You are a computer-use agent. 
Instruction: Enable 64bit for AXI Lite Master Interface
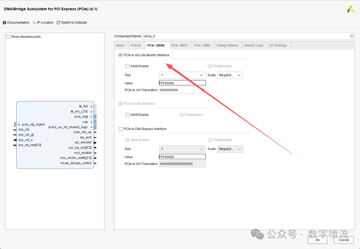click(127, 66)
